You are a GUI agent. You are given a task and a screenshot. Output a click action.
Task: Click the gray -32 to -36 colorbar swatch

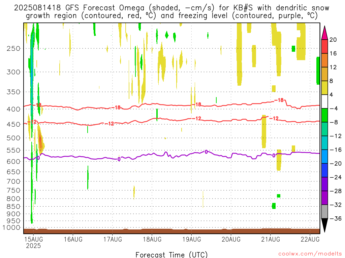[x=324, y=212]
